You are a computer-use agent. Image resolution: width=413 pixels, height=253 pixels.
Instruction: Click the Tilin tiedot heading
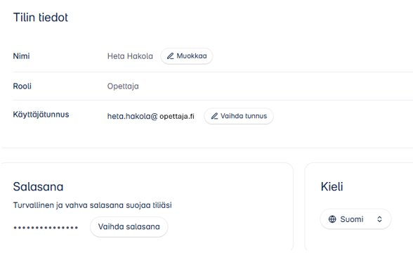[41, 18]
